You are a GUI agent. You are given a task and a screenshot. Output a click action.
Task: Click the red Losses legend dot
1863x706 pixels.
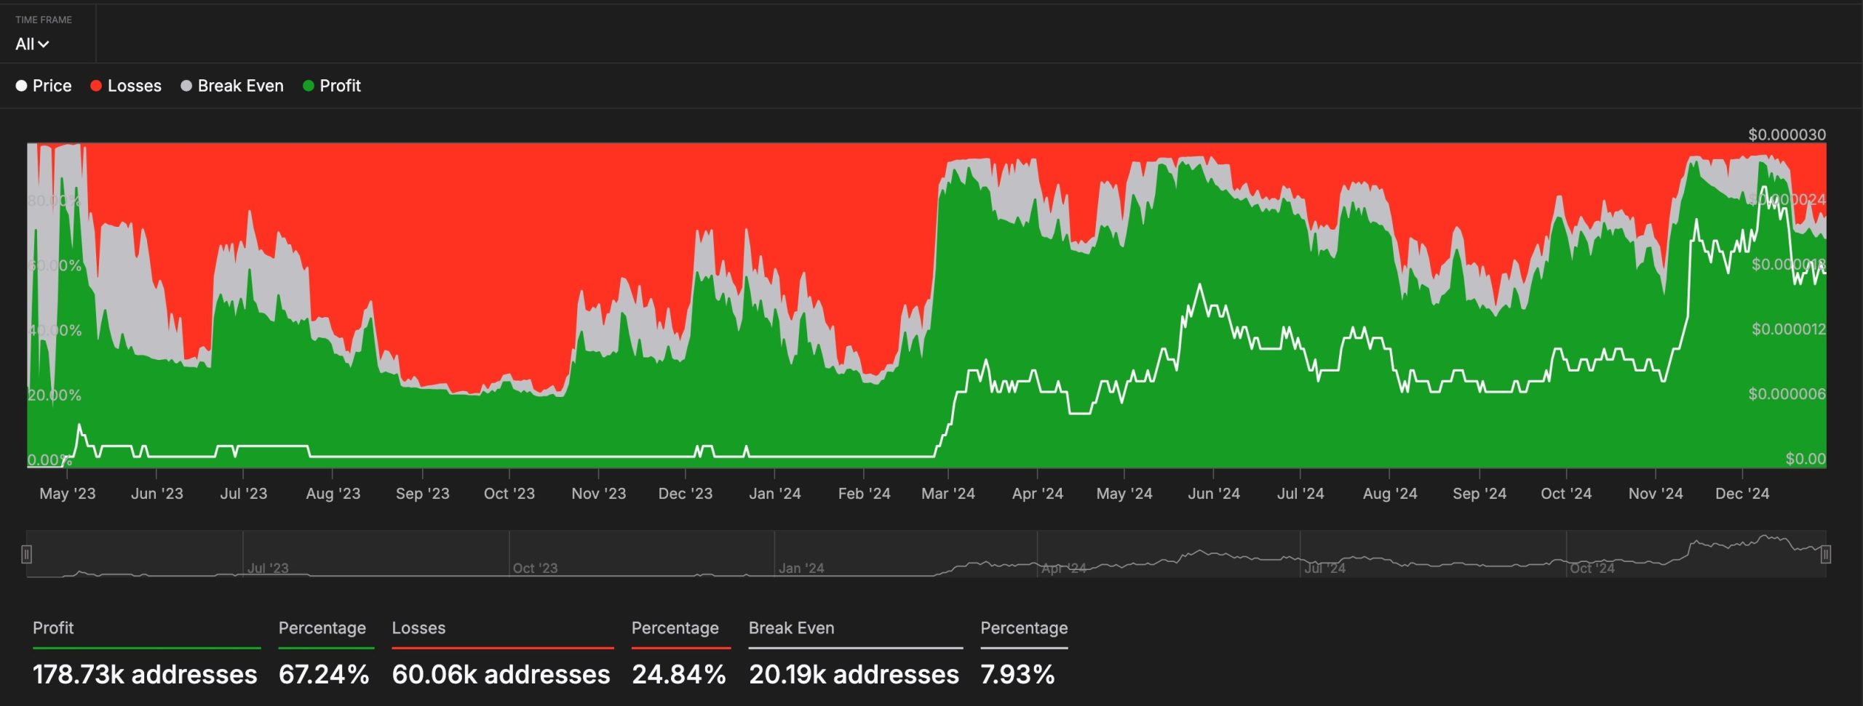pos(95,86)
